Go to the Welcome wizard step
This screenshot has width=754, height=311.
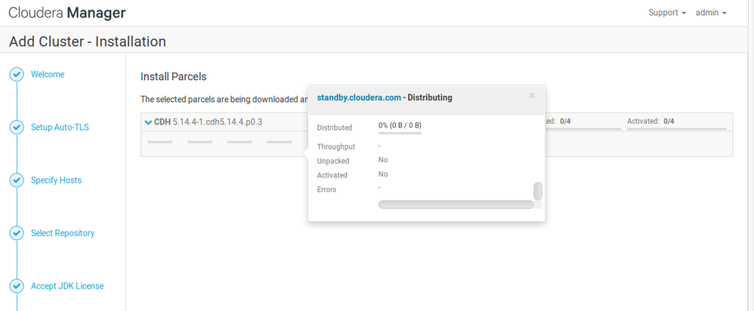click(48, 75)
